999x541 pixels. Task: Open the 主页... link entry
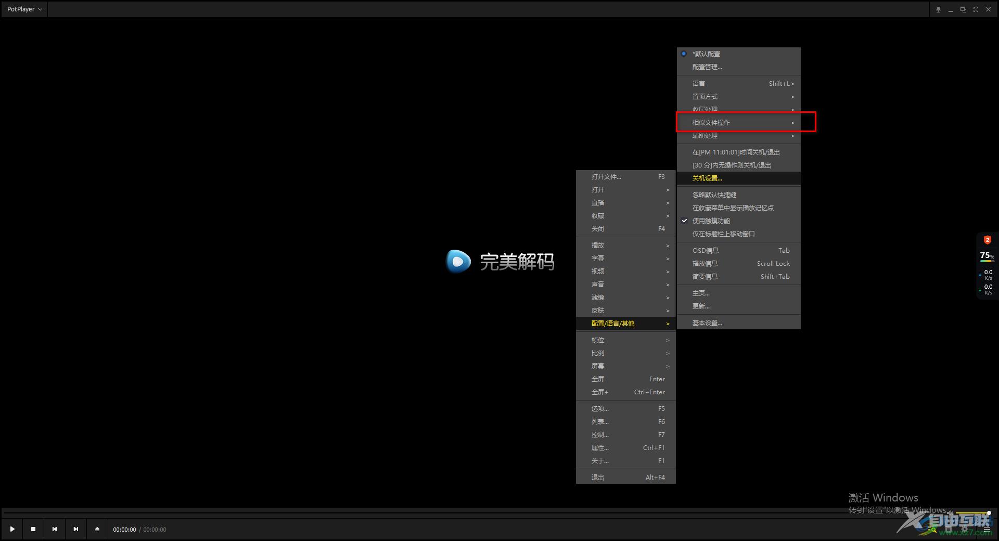[x=738, y=293]
